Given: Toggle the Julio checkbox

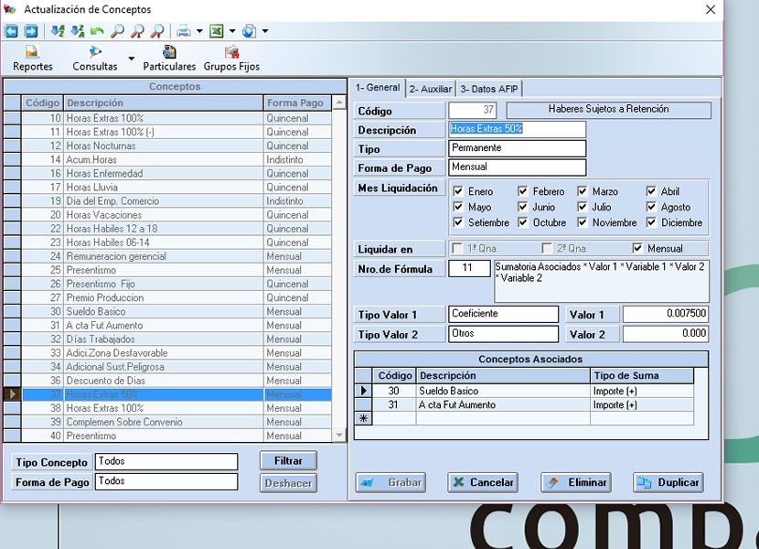Looking at the screenshot, I should point(583,207).
